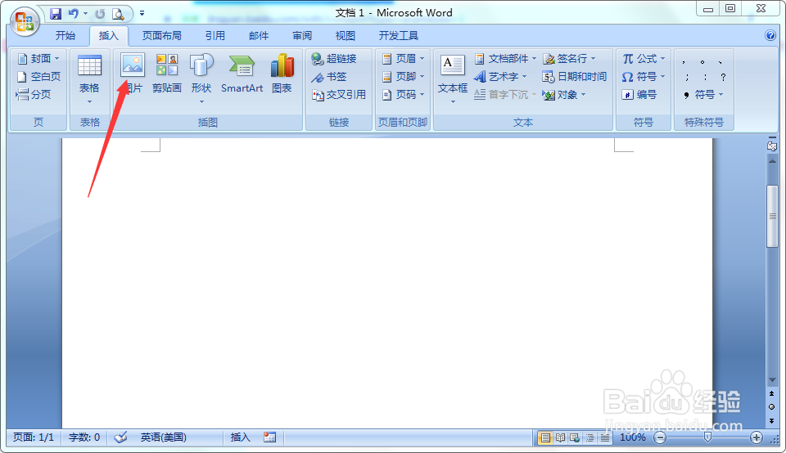Open the 引用 tab
Screen dimensions: 786x453
[x=215, y=35]
